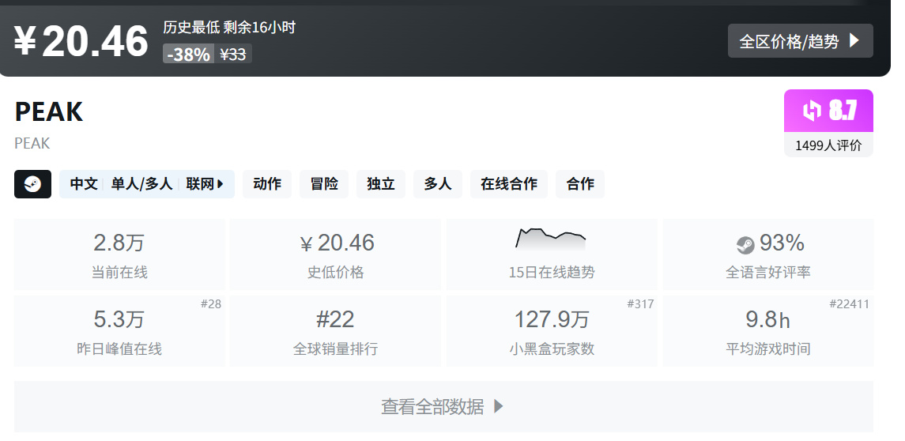Open 全区价格/趋势 price trends
Image resolution: width=905 pixels, height=441 pixels.
click(x=800, y=41)
